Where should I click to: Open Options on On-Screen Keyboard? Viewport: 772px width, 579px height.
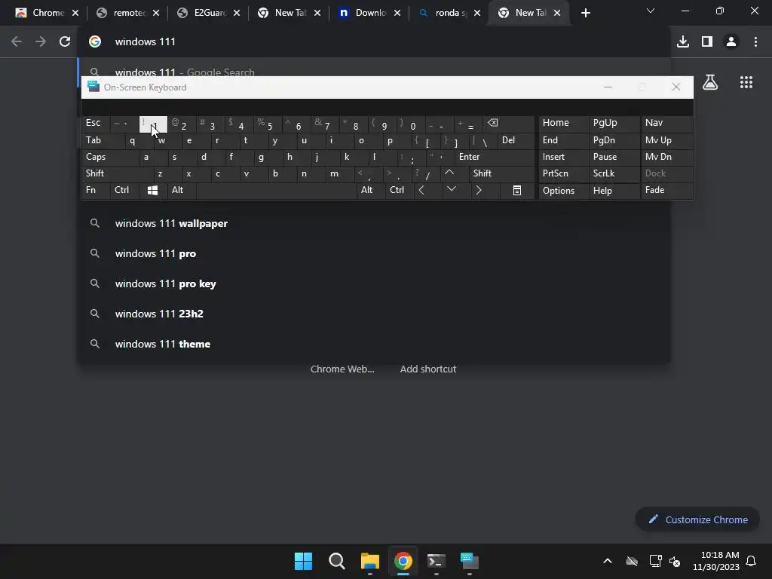point(563,191)
